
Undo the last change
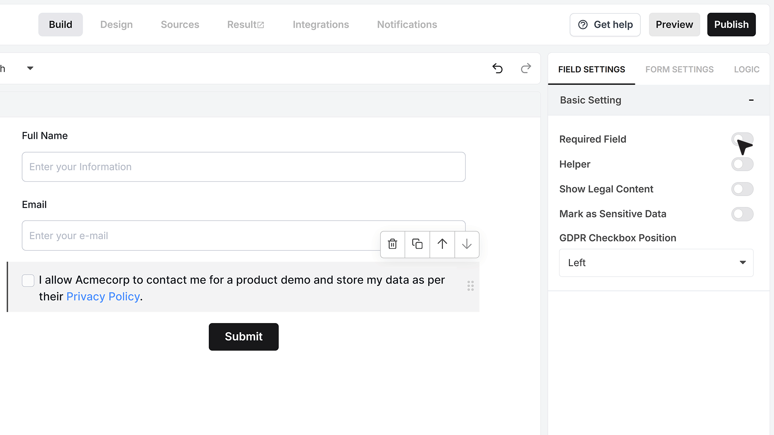pos(497,68)
